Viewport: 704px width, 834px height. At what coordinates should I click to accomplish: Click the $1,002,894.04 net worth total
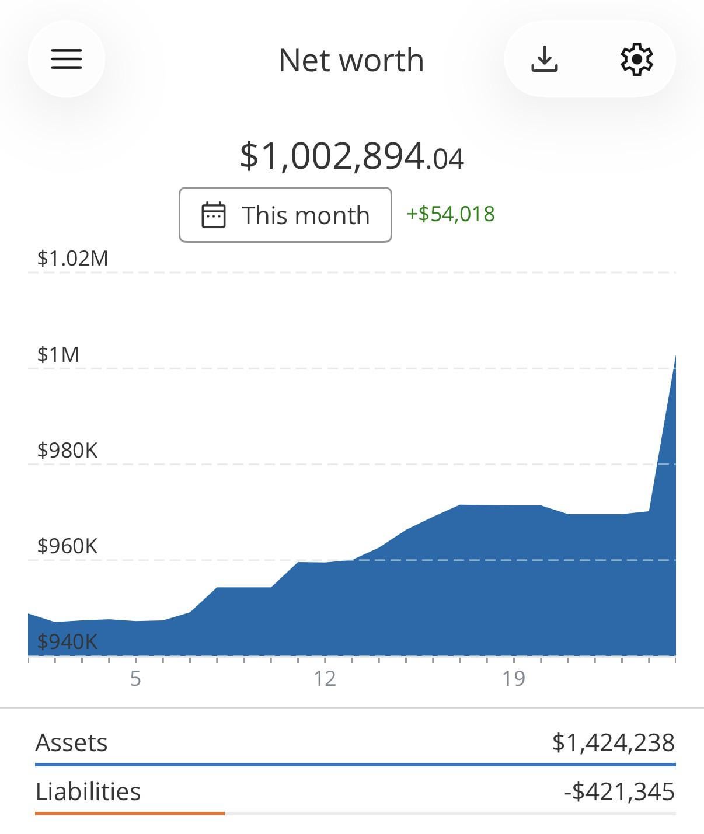(x=351, y=156)
